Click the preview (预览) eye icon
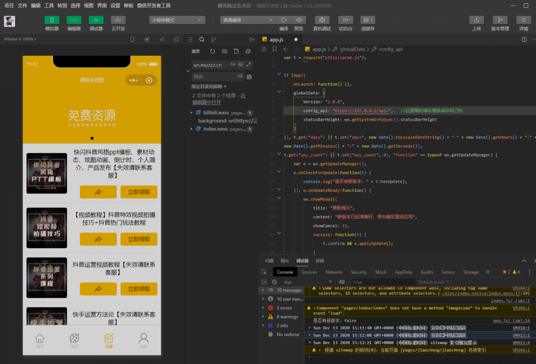This screenshot has height=364, width=536. point(299,20)
